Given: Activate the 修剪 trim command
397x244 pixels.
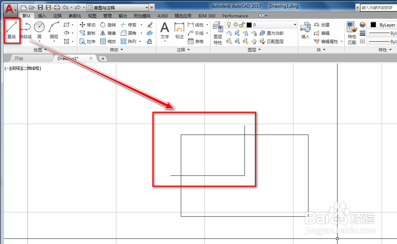Looking at the screenshot, I should pos(129,25).
